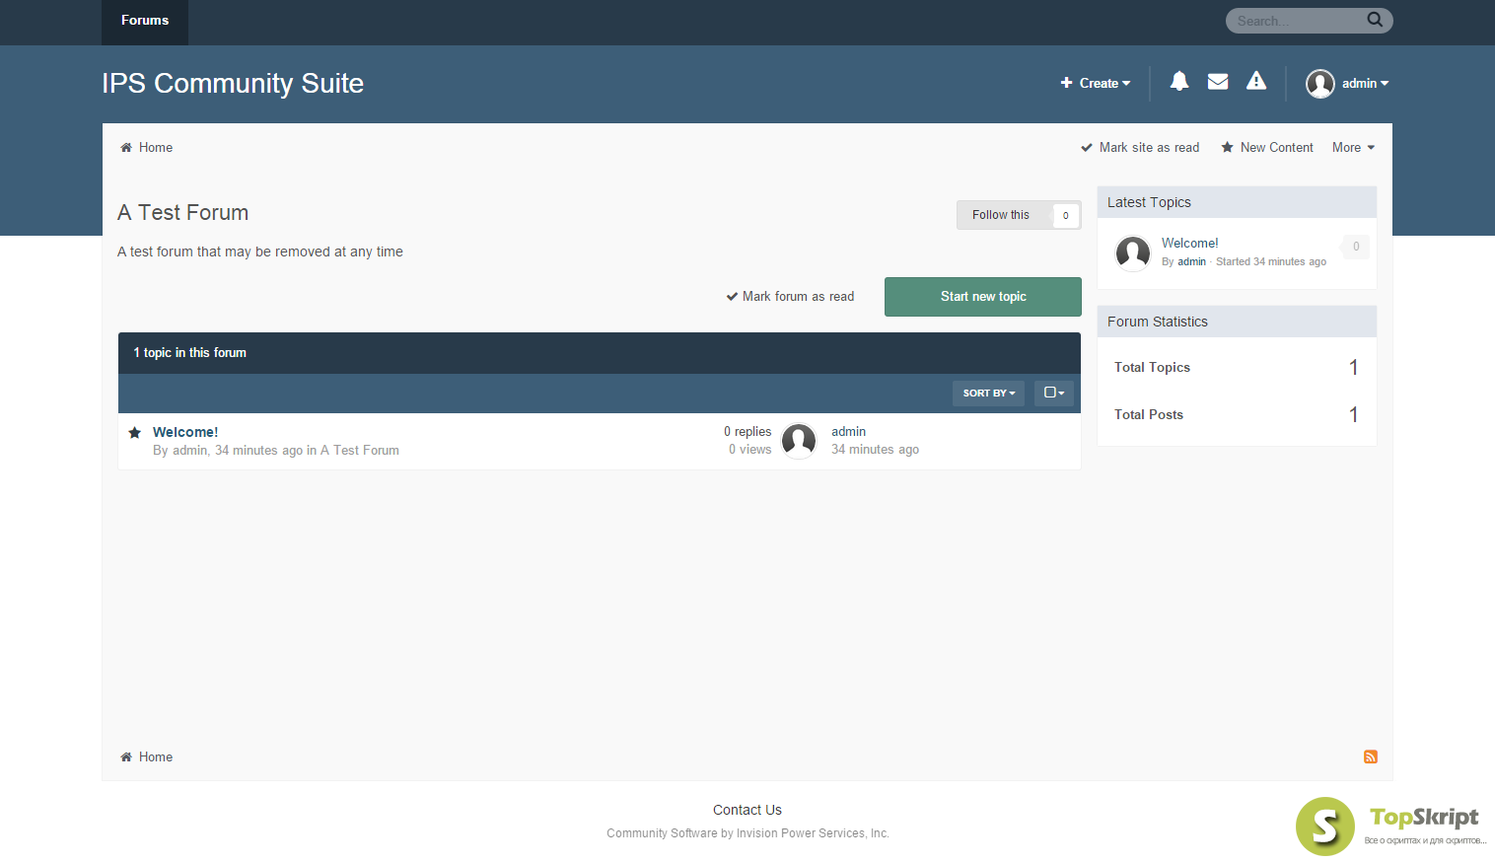Screen dimensions: 1495x863
Task: Switch to the Forums tab
Action: [145, 22]
